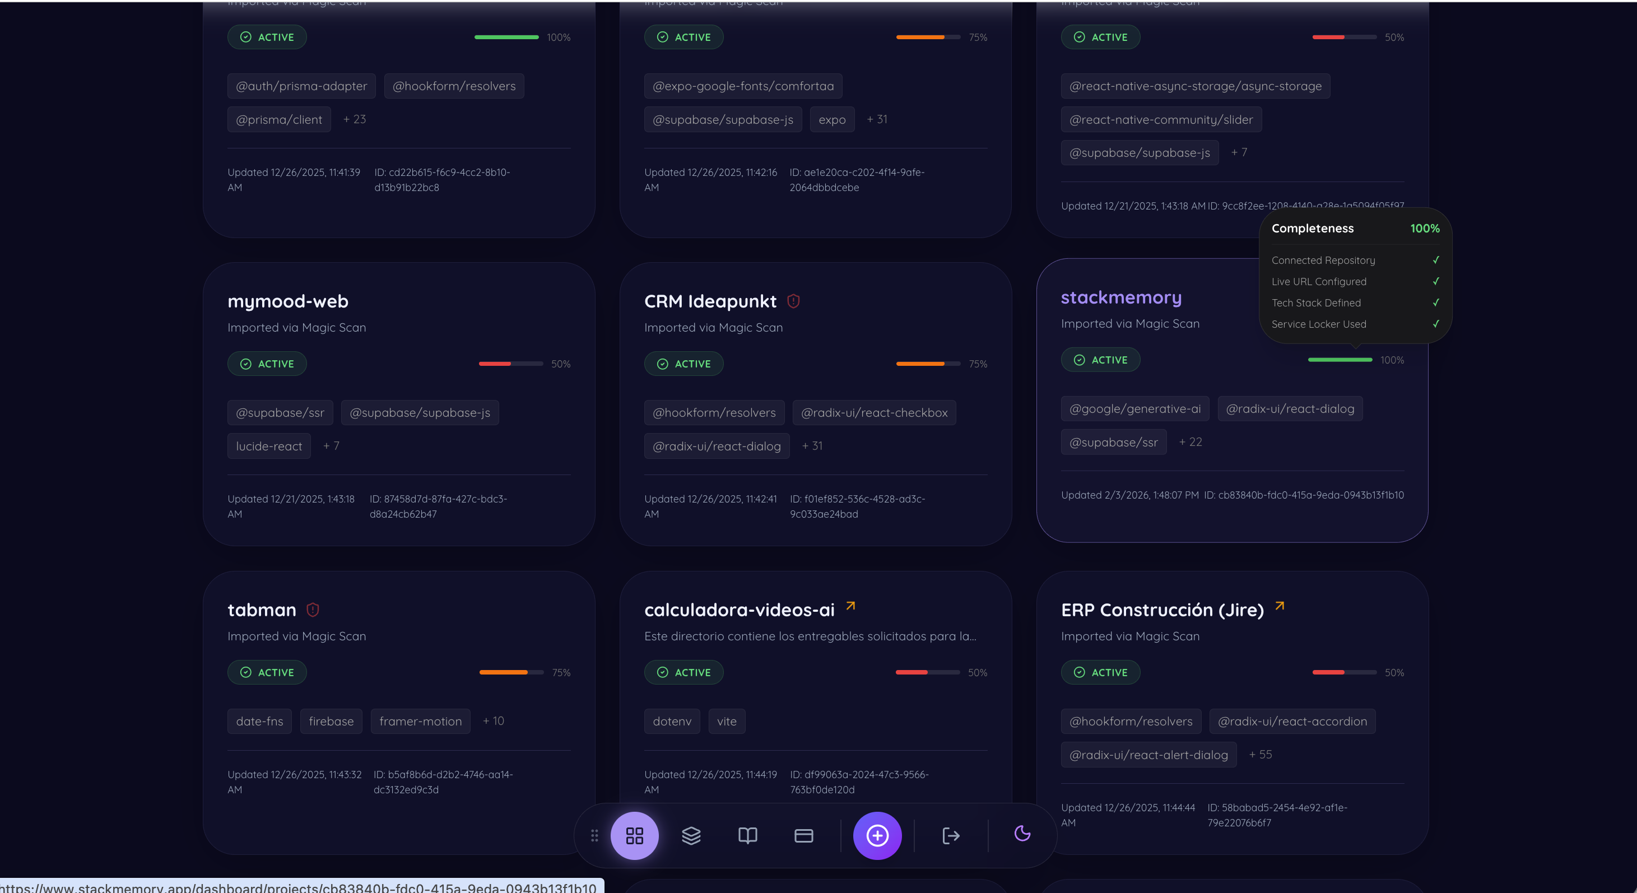Expand the +55 more tags on ERP Construcción
The image size is (1637, 893).
click(x=1260, y=755)
